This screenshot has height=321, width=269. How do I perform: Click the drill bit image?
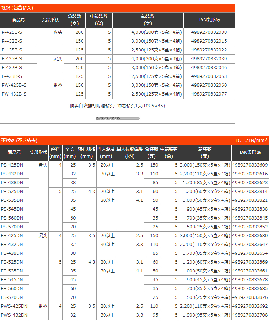(117, 118)
